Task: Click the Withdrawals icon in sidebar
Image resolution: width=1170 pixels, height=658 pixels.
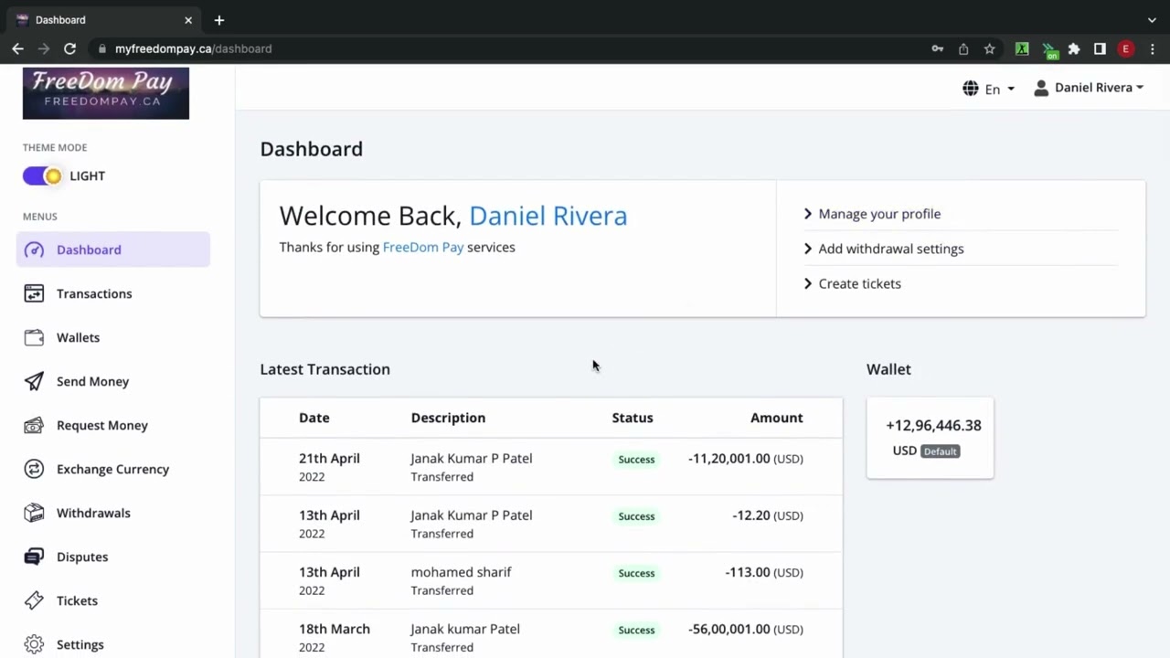Action: (x=34, y=513)
